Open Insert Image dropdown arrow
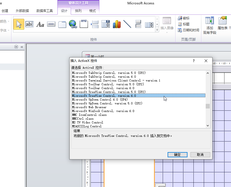The image size is (231, 187). pos(167,32)
